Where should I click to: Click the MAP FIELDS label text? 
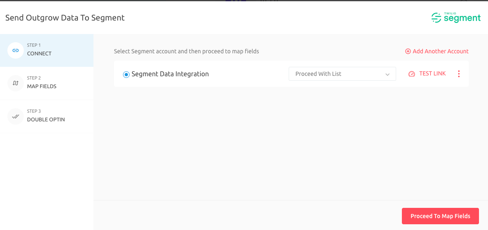(x=42, y=87)
